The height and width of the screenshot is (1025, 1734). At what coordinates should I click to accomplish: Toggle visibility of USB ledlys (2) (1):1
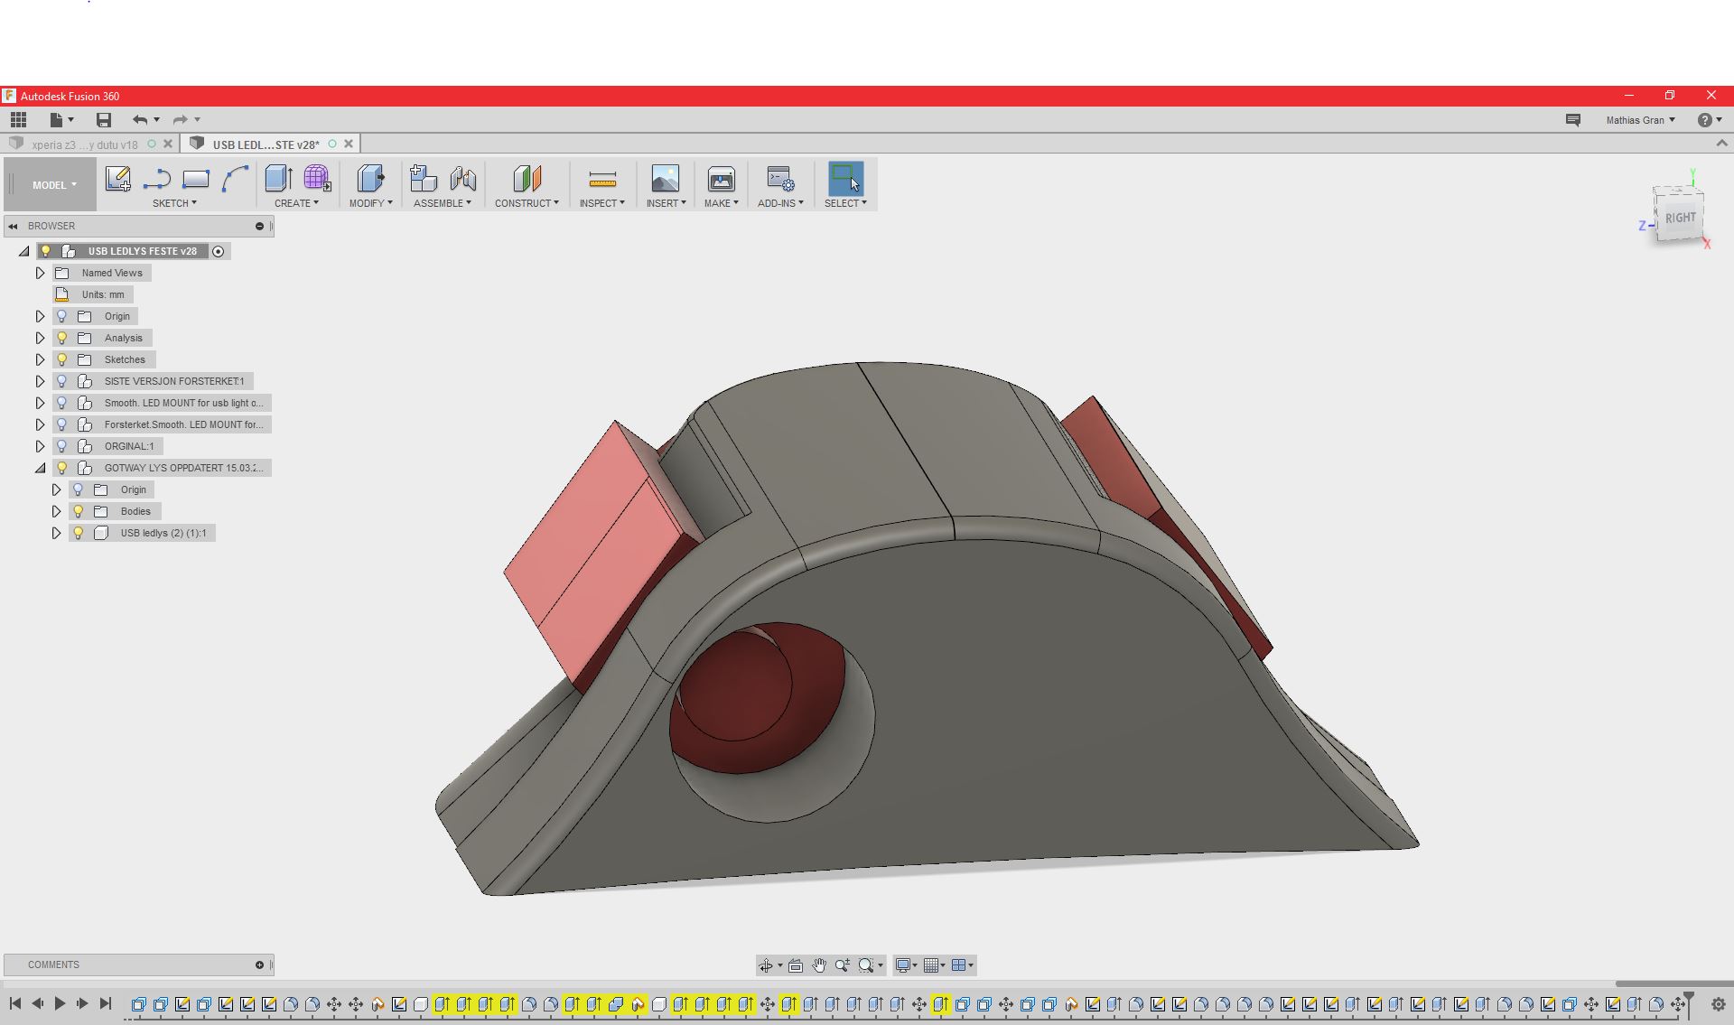[x=79, y=533]
